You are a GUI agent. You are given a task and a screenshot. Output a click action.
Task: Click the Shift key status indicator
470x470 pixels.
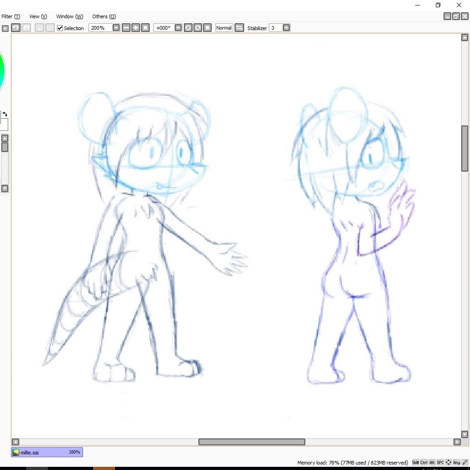[x=415, y=463]
